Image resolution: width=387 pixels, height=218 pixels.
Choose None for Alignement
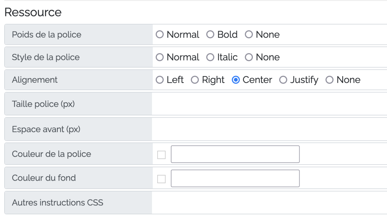[x=329, y=80]
